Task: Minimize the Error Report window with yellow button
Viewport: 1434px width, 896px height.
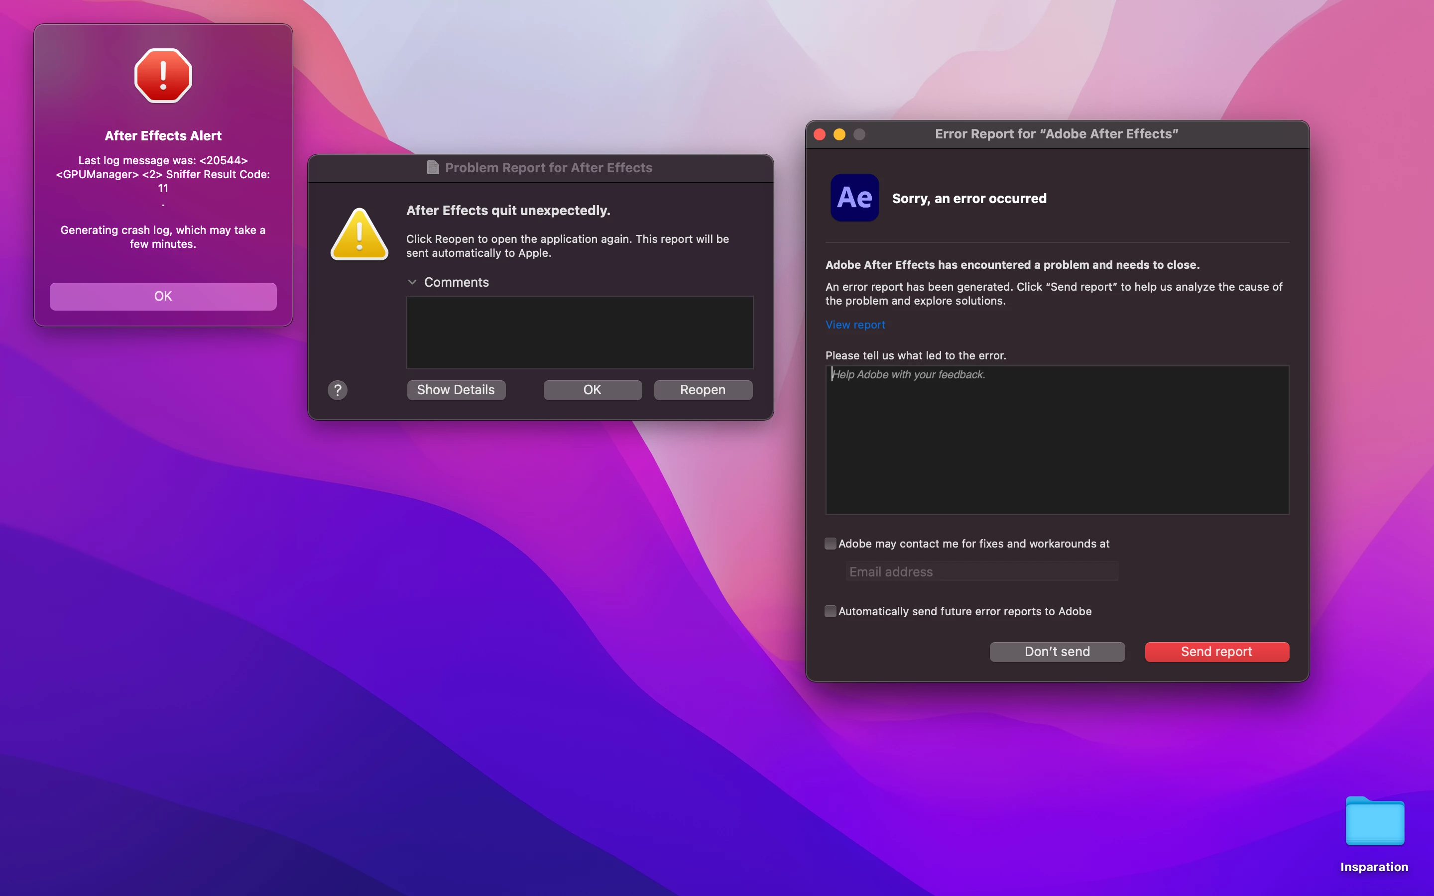Action: 839,134
